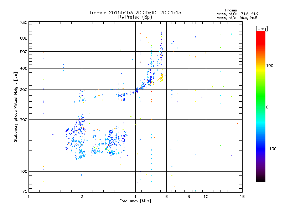Click the plot title "Tromsø 20150403 20:00:00-20:01:43"
285x214 pixels.
pos(135,12)
